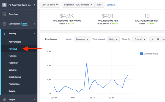Open the Last 28 days dropdown
The image size is (165, 102).
tap(50, 5)
